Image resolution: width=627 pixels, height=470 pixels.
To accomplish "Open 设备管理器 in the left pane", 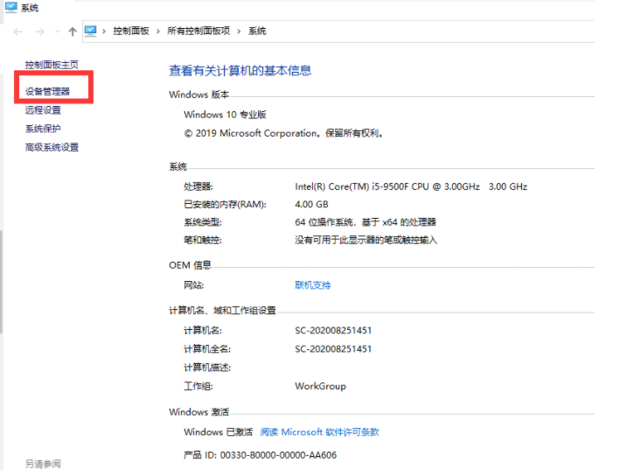I will tap(47, 91).
